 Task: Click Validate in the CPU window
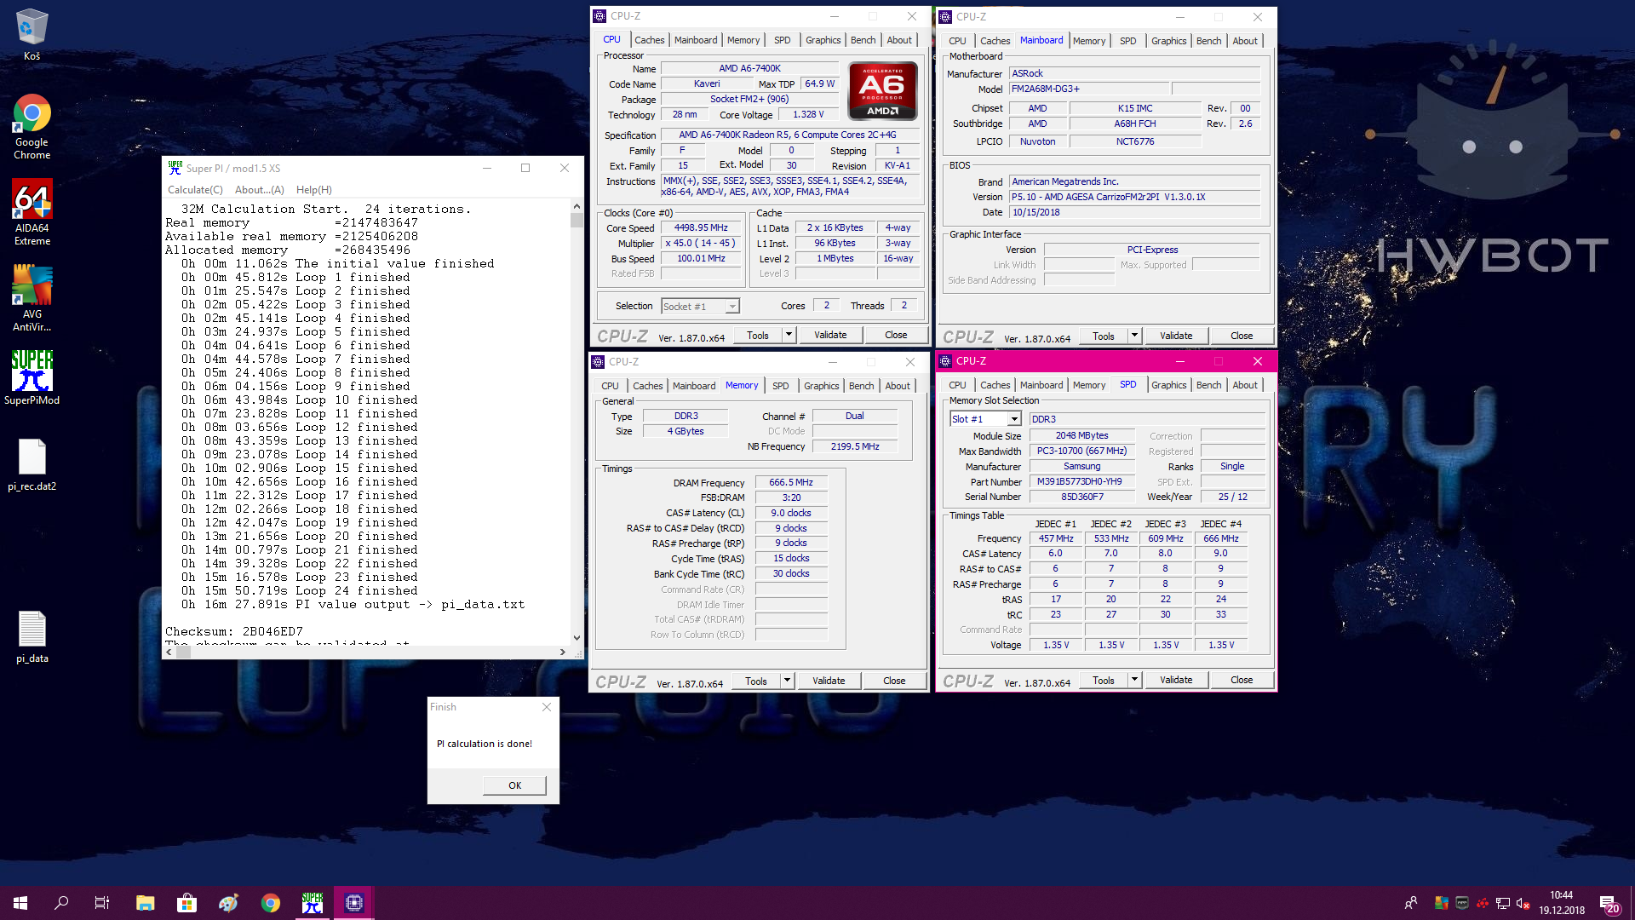click(830, 335)
